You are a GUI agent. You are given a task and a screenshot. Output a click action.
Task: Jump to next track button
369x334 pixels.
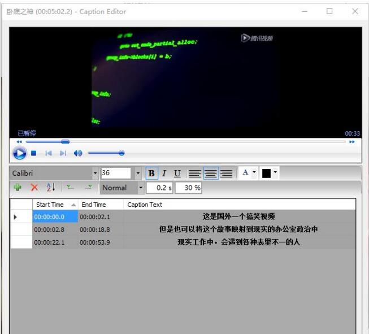pos(63,153)
